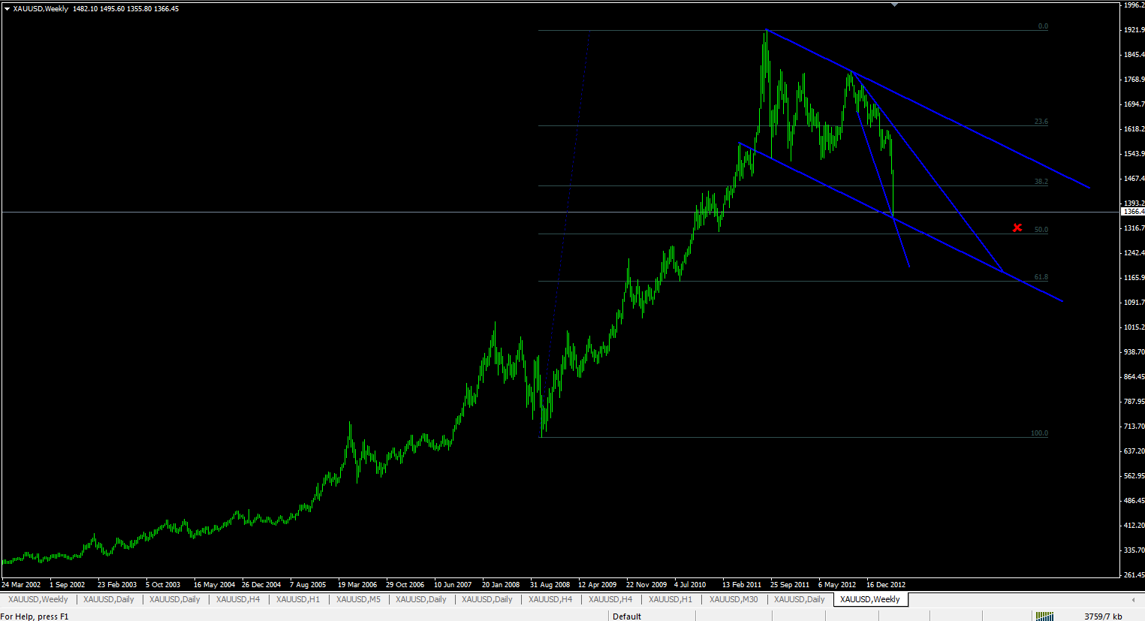
Task: Click the 1921.9 price scale label
Action: (x=1134, y=30)
